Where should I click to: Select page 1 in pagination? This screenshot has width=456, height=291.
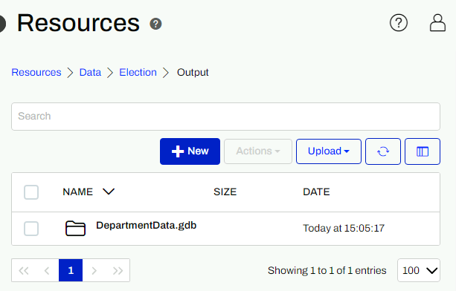point(71,270)
